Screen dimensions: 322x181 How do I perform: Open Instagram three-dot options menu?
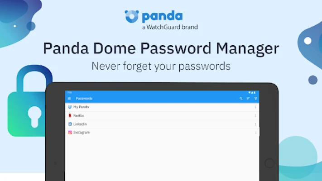[x=255, y=133]
